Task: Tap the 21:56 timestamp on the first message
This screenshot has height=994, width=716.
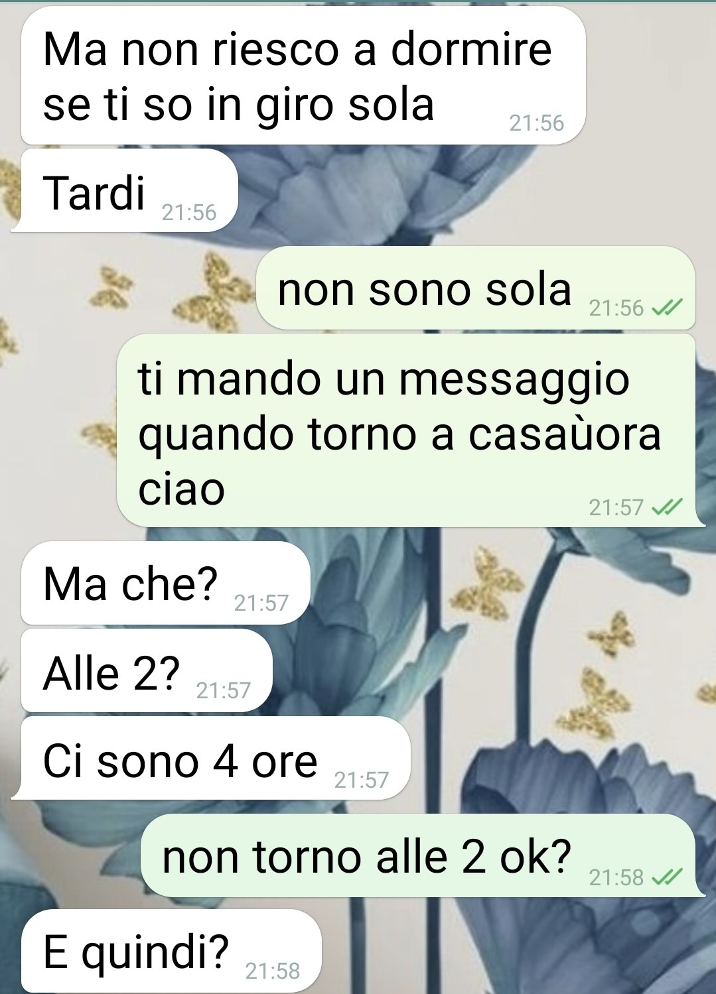Action: point(537,123)
